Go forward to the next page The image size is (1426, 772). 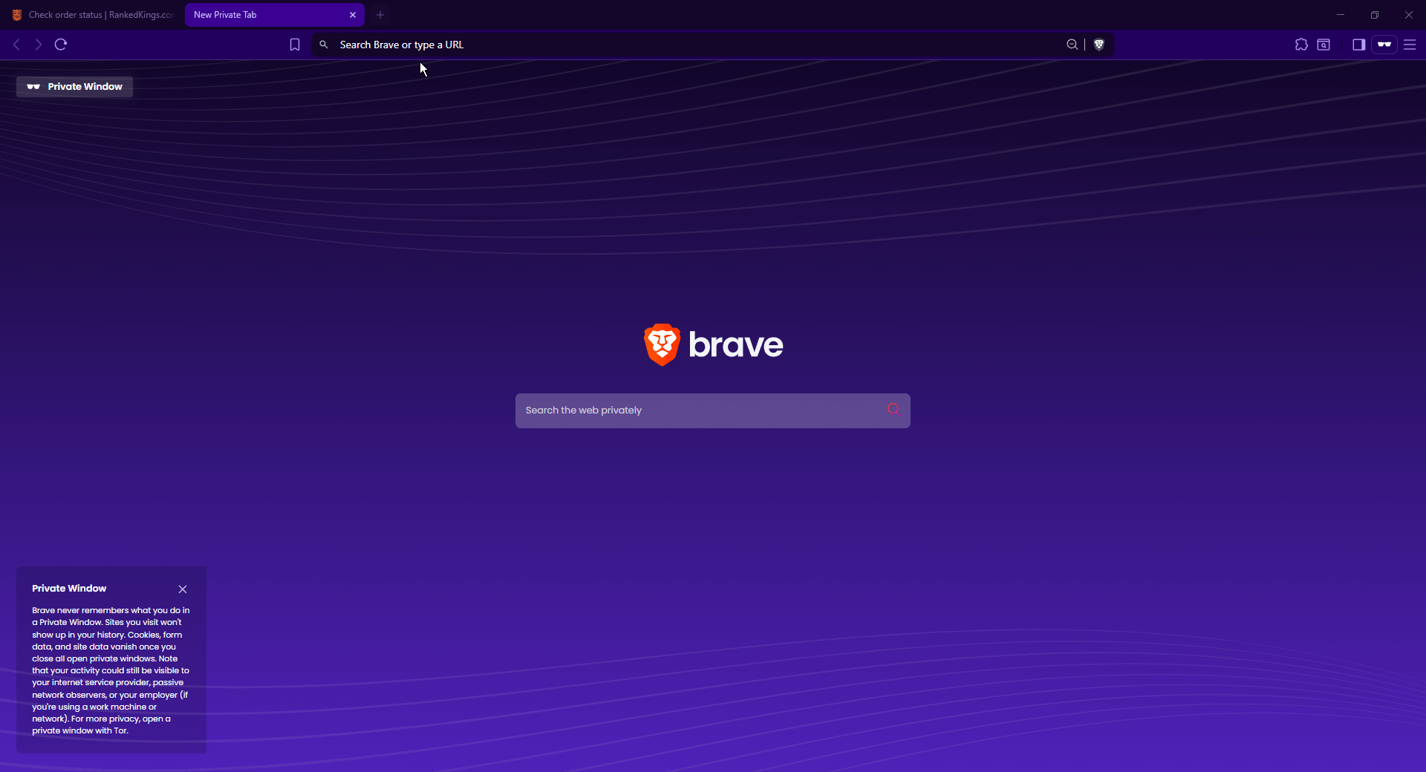(39, 45)
